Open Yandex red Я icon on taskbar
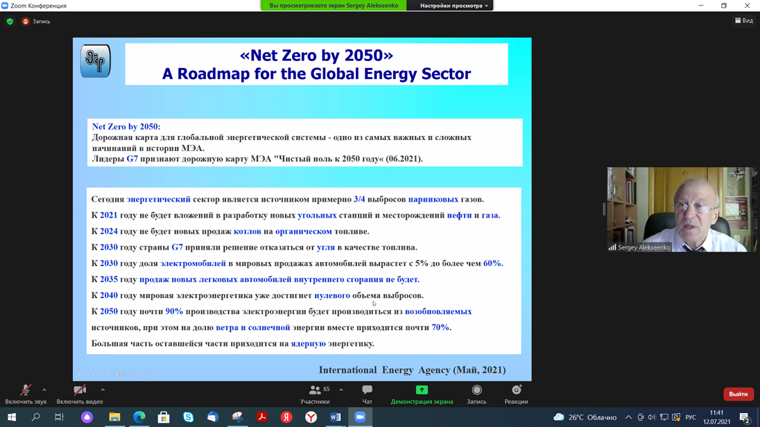Viewport: 760px width, 427px height. click(286, 417)
